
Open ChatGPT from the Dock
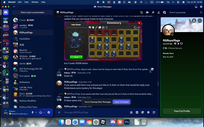[x=96, y=122]
